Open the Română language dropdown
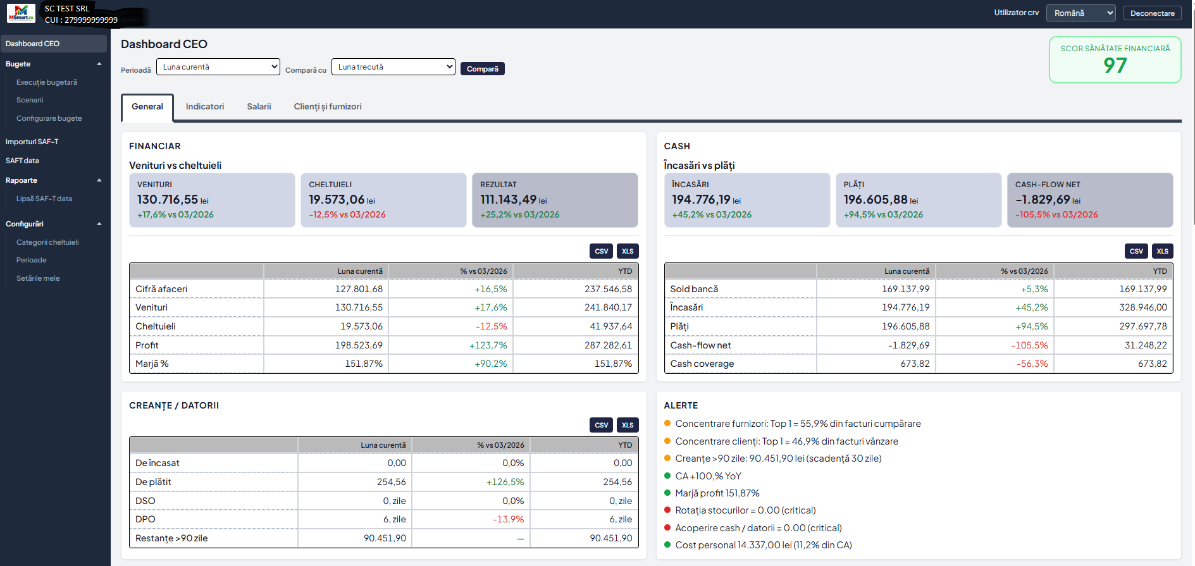Viewport: 1195px width, 566px height. click(x=1081, y=13)
